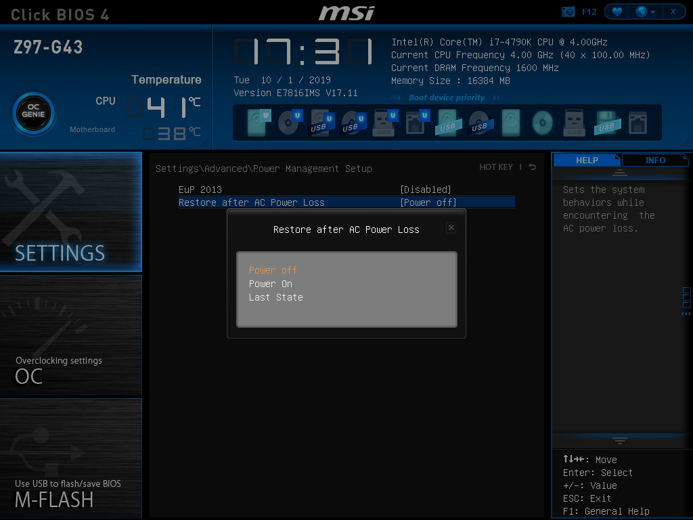Open the SETTINGS section
The image size is (693, 520).
pyautogui.click(x=70, y=212)
